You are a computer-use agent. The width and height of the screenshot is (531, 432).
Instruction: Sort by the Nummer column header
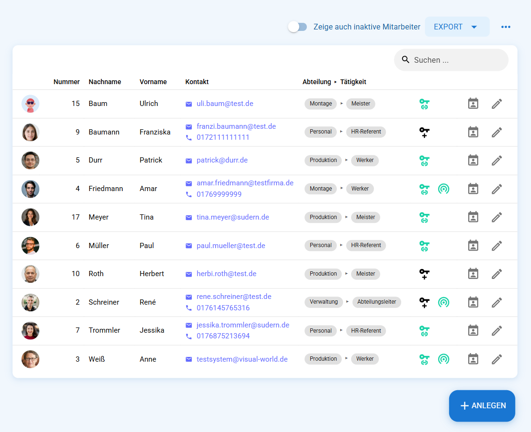click(x=67, y=82)
